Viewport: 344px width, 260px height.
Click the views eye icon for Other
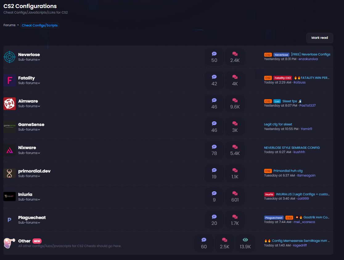click(245, 240)
